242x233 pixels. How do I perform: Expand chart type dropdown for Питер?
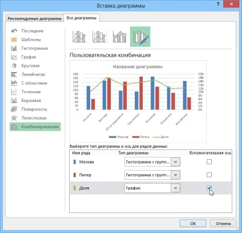(x=175, y=175)
